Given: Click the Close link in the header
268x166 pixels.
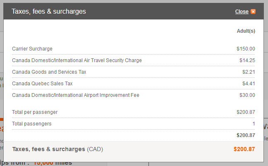Looking at the screenshot, I should pyautogui.click(x=242, y=12).
